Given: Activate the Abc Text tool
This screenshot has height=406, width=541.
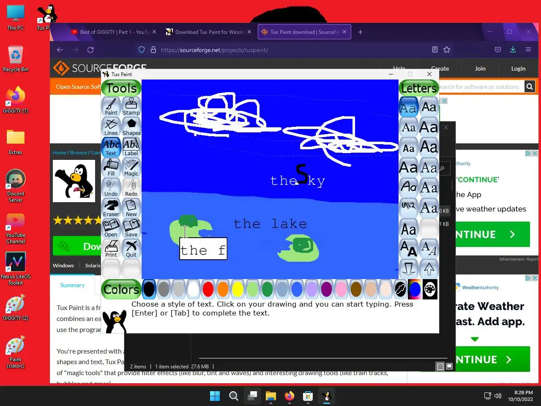Looking at the screenshot, I should (111, 147).
